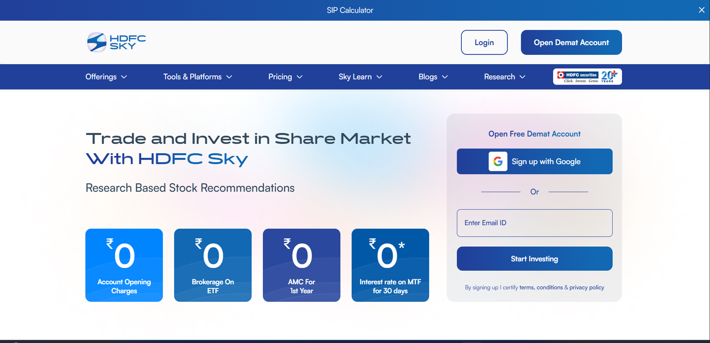Image resolution: width=710 pixels, height=343 pixels.
Task: Select the zero Brokerage On ETF tile
Action: [213, 265]
